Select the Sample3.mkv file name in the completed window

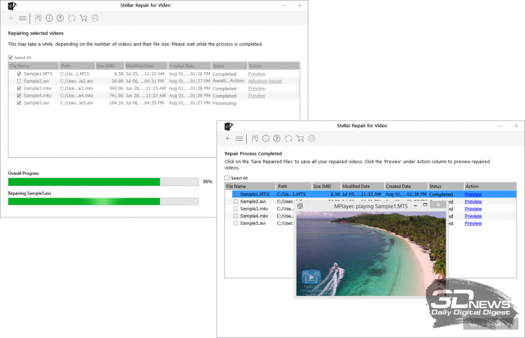[254, 208]
